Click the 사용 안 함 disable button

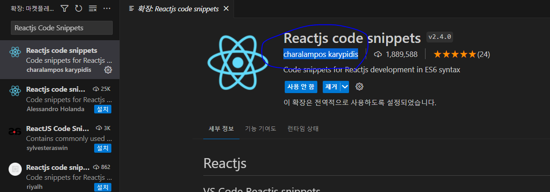pos(301,86)
